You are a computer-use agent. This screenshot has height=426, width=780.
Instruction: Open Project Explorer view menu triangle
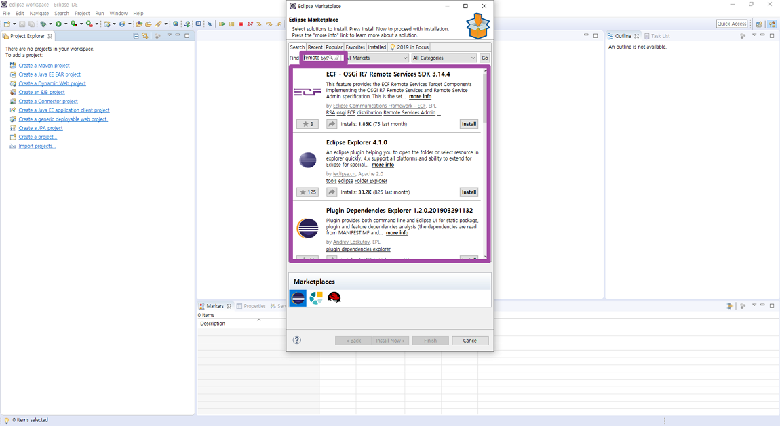pyautogui.click(x=169, y=35)
